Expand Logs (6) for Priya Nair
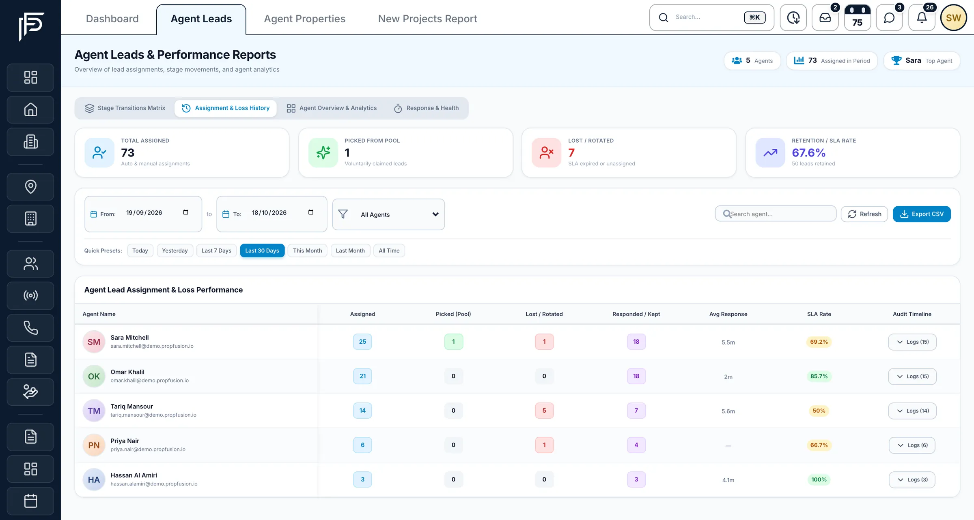Viewport: 974px width, 520px height. tap(912, 445)
